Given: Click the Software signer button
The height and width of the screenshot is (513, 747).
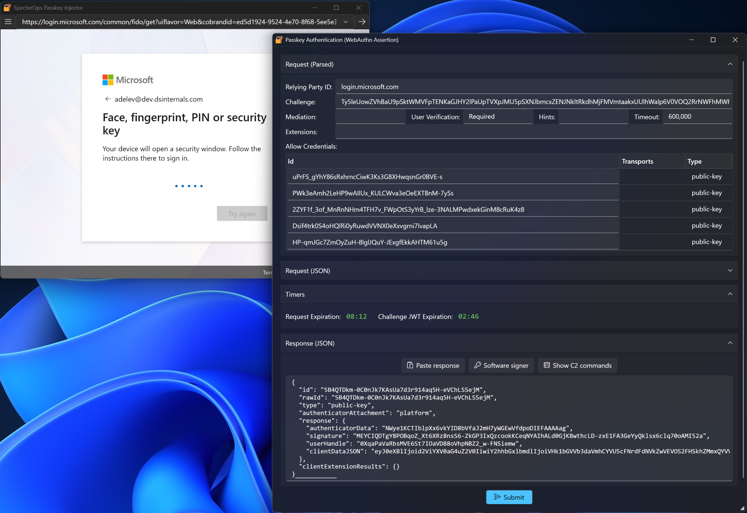Looking at the screenshot, I should tap(501, 365).
